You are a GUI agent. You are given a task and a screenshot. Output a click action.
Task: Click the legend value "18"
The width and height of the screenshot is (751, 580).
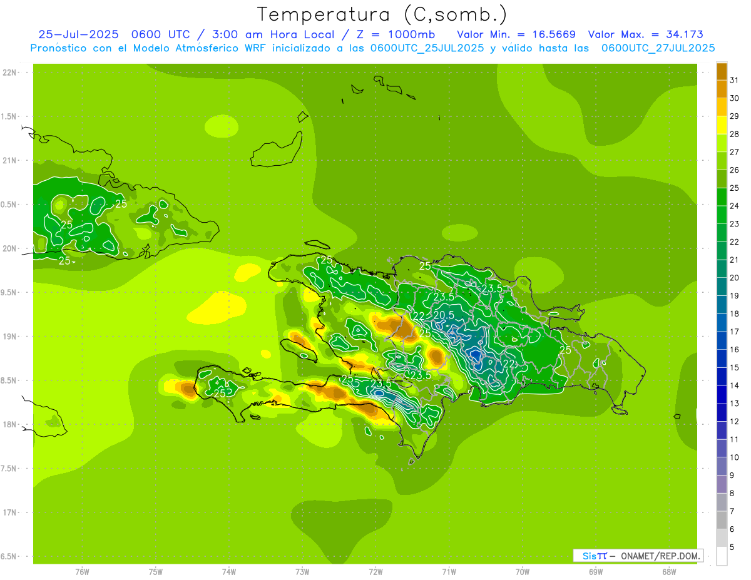[735, 313]
